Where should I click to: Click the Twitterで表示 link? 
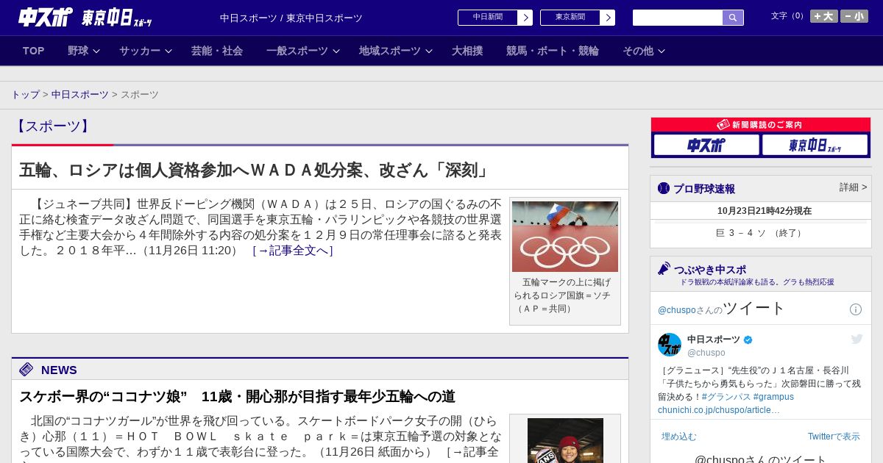coord(834,437)
